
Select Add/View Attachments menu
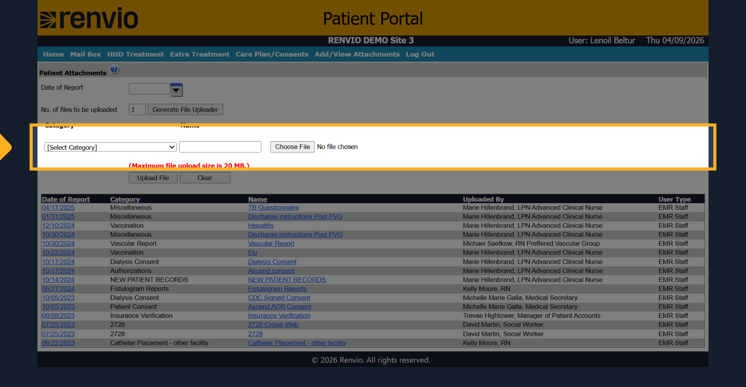click(357, 54)
